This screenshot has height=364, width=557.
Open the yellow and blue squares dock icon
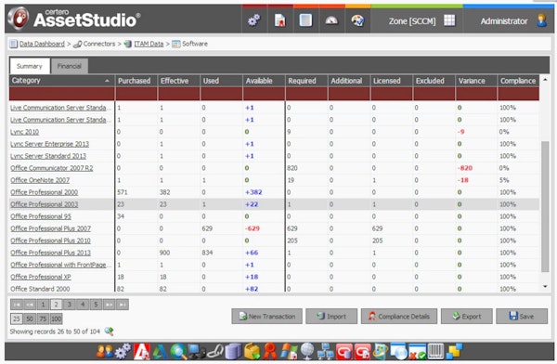[454, 352]
